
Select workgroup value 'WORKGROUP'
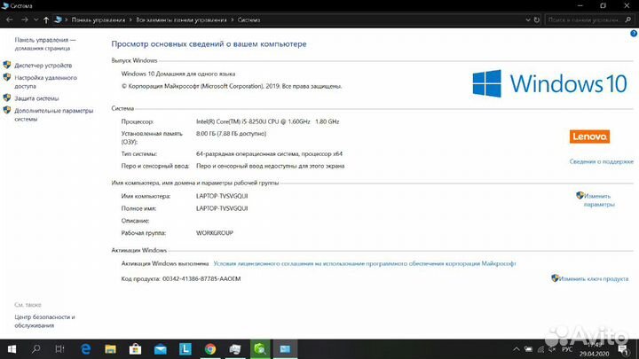click(x=215, y=233)
